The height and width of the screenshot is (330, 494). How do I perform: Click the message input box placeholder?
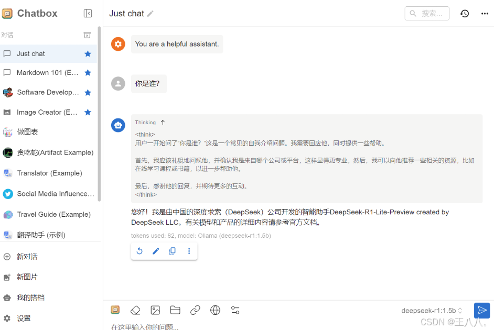[x=145, y=326]
